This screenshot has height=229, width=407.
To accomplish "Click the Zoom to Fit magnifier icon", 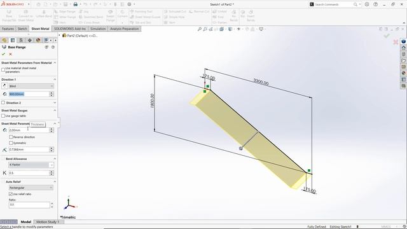I will (199, 29).
